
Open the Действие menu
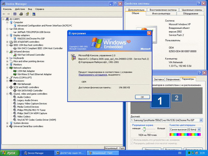20,9
